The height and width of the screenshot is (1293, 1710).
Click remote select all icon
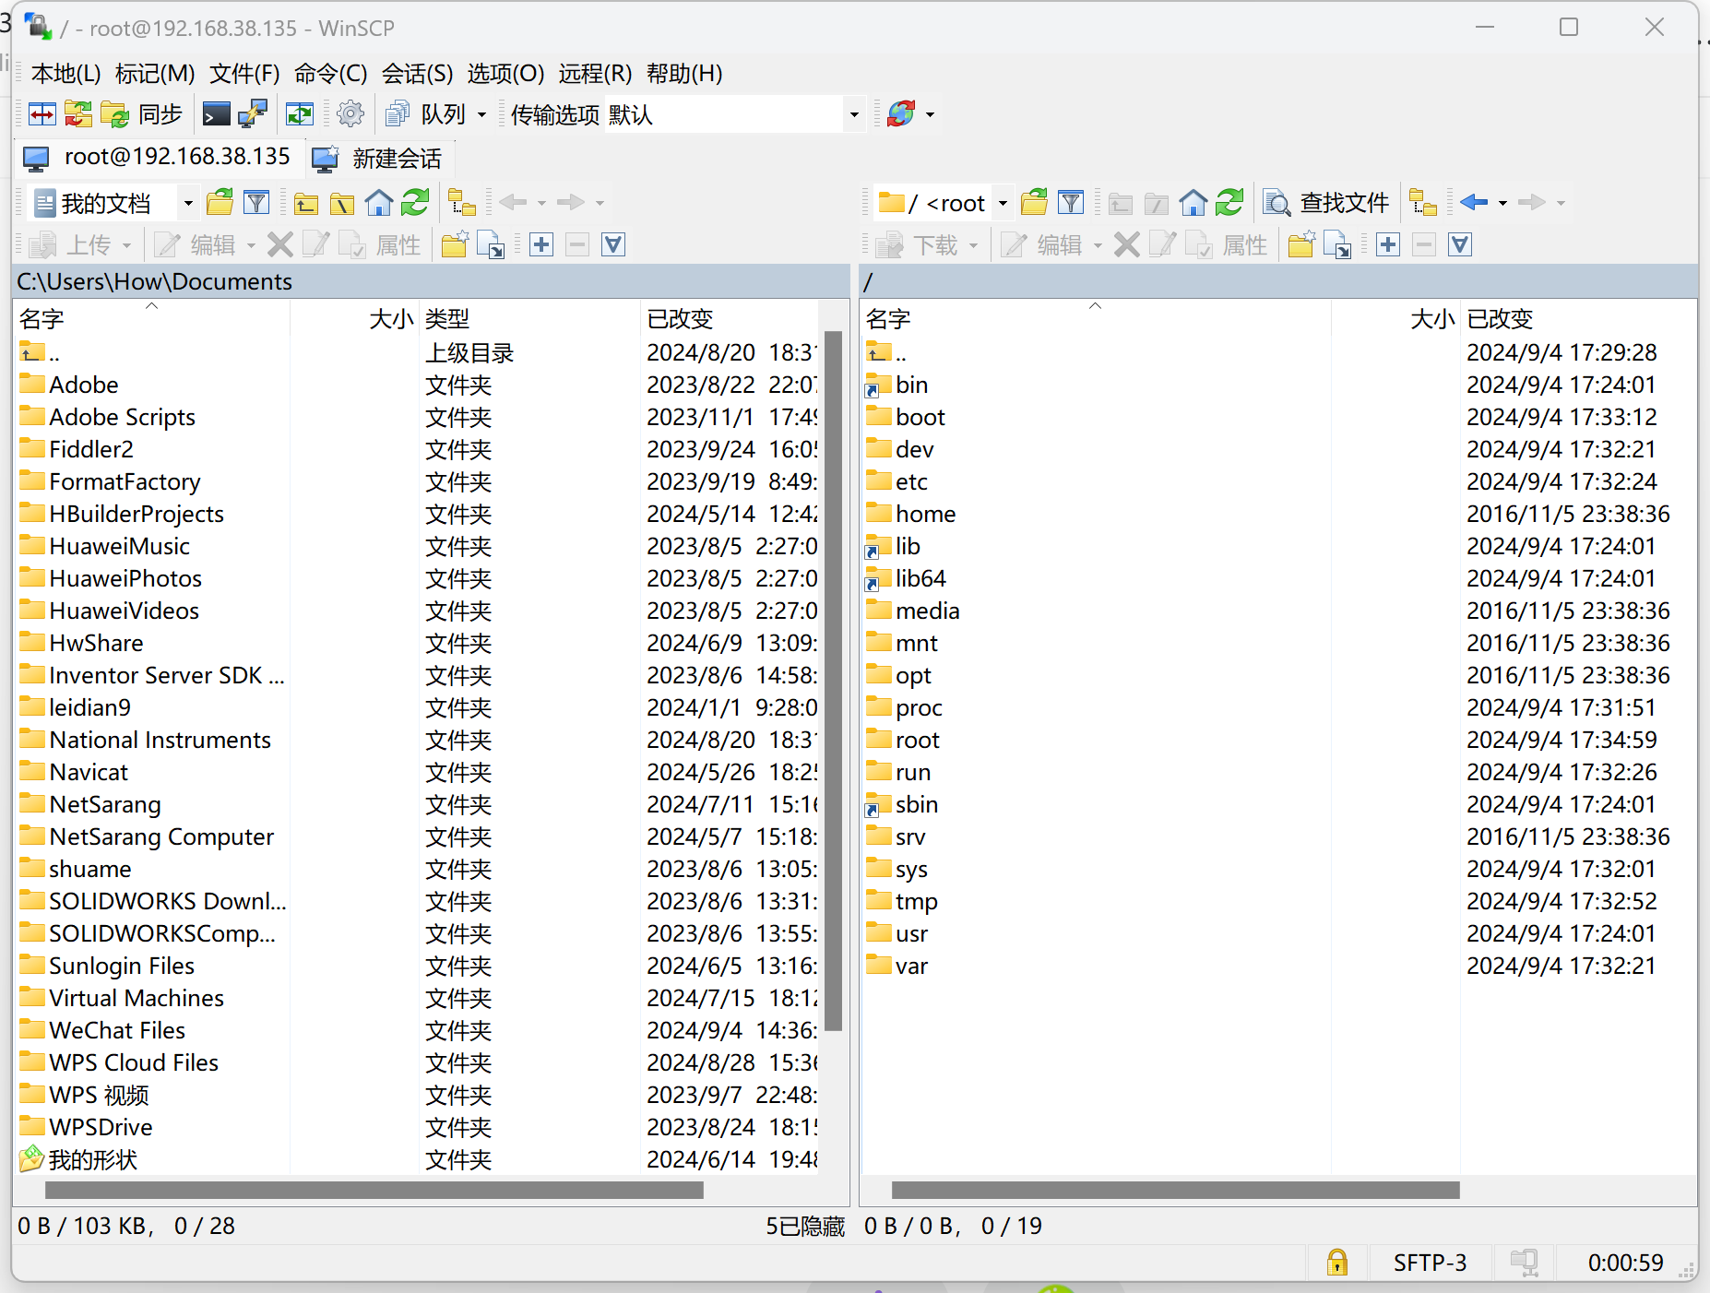click(x=1460, y=244)
